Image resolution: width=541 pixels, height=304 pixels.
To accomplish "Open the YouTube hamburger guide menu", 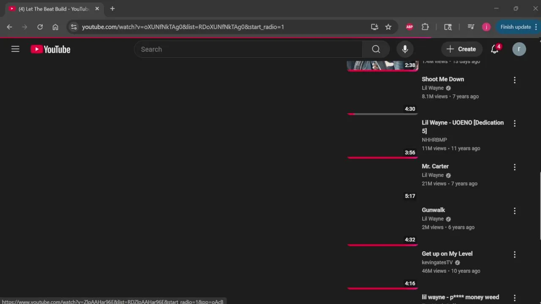I will pos(15,49).
